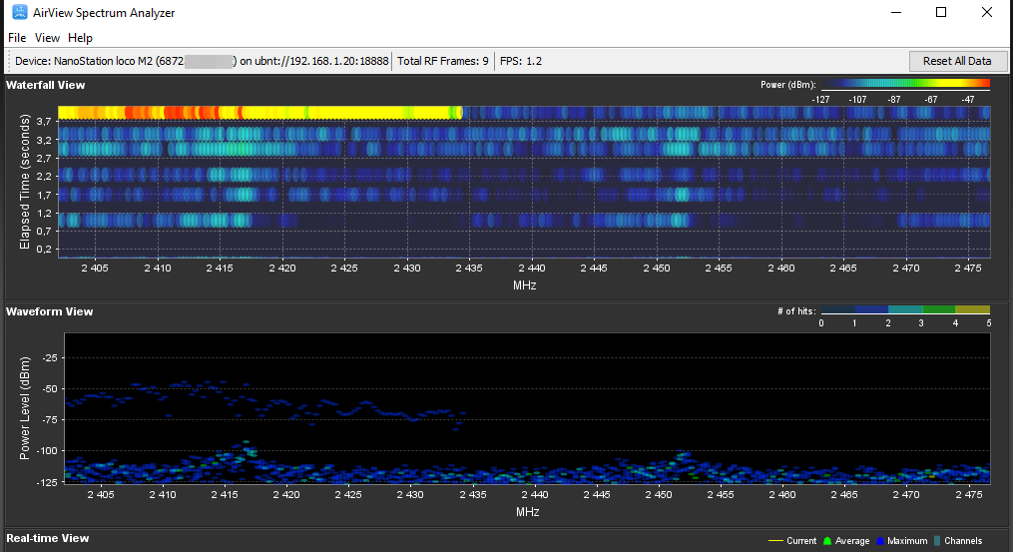
Task: Click the -127 value on power scale
Action: coord(820,100)
